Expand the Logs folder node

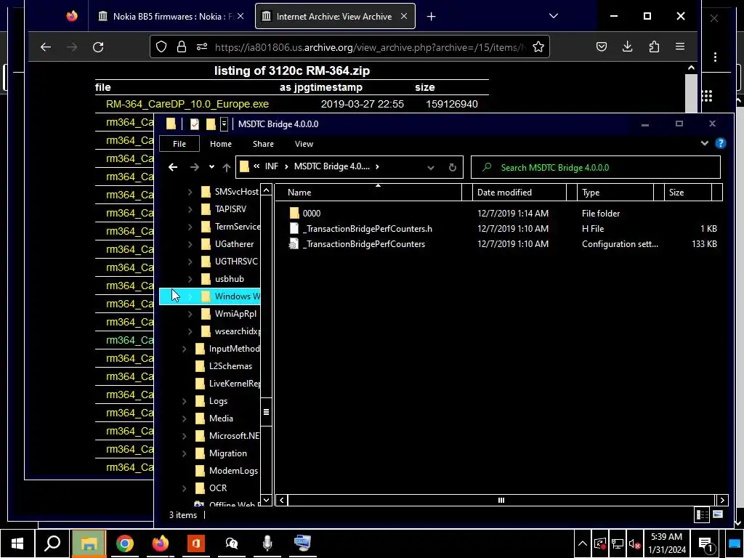pos(184,401)
